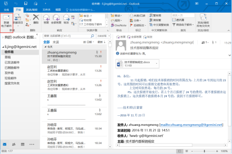Viewport: 232px width, 154px height.
Task: Click the mailto zhuang.mengmeng@itgemini.net link
Action: tap(191, 125)
